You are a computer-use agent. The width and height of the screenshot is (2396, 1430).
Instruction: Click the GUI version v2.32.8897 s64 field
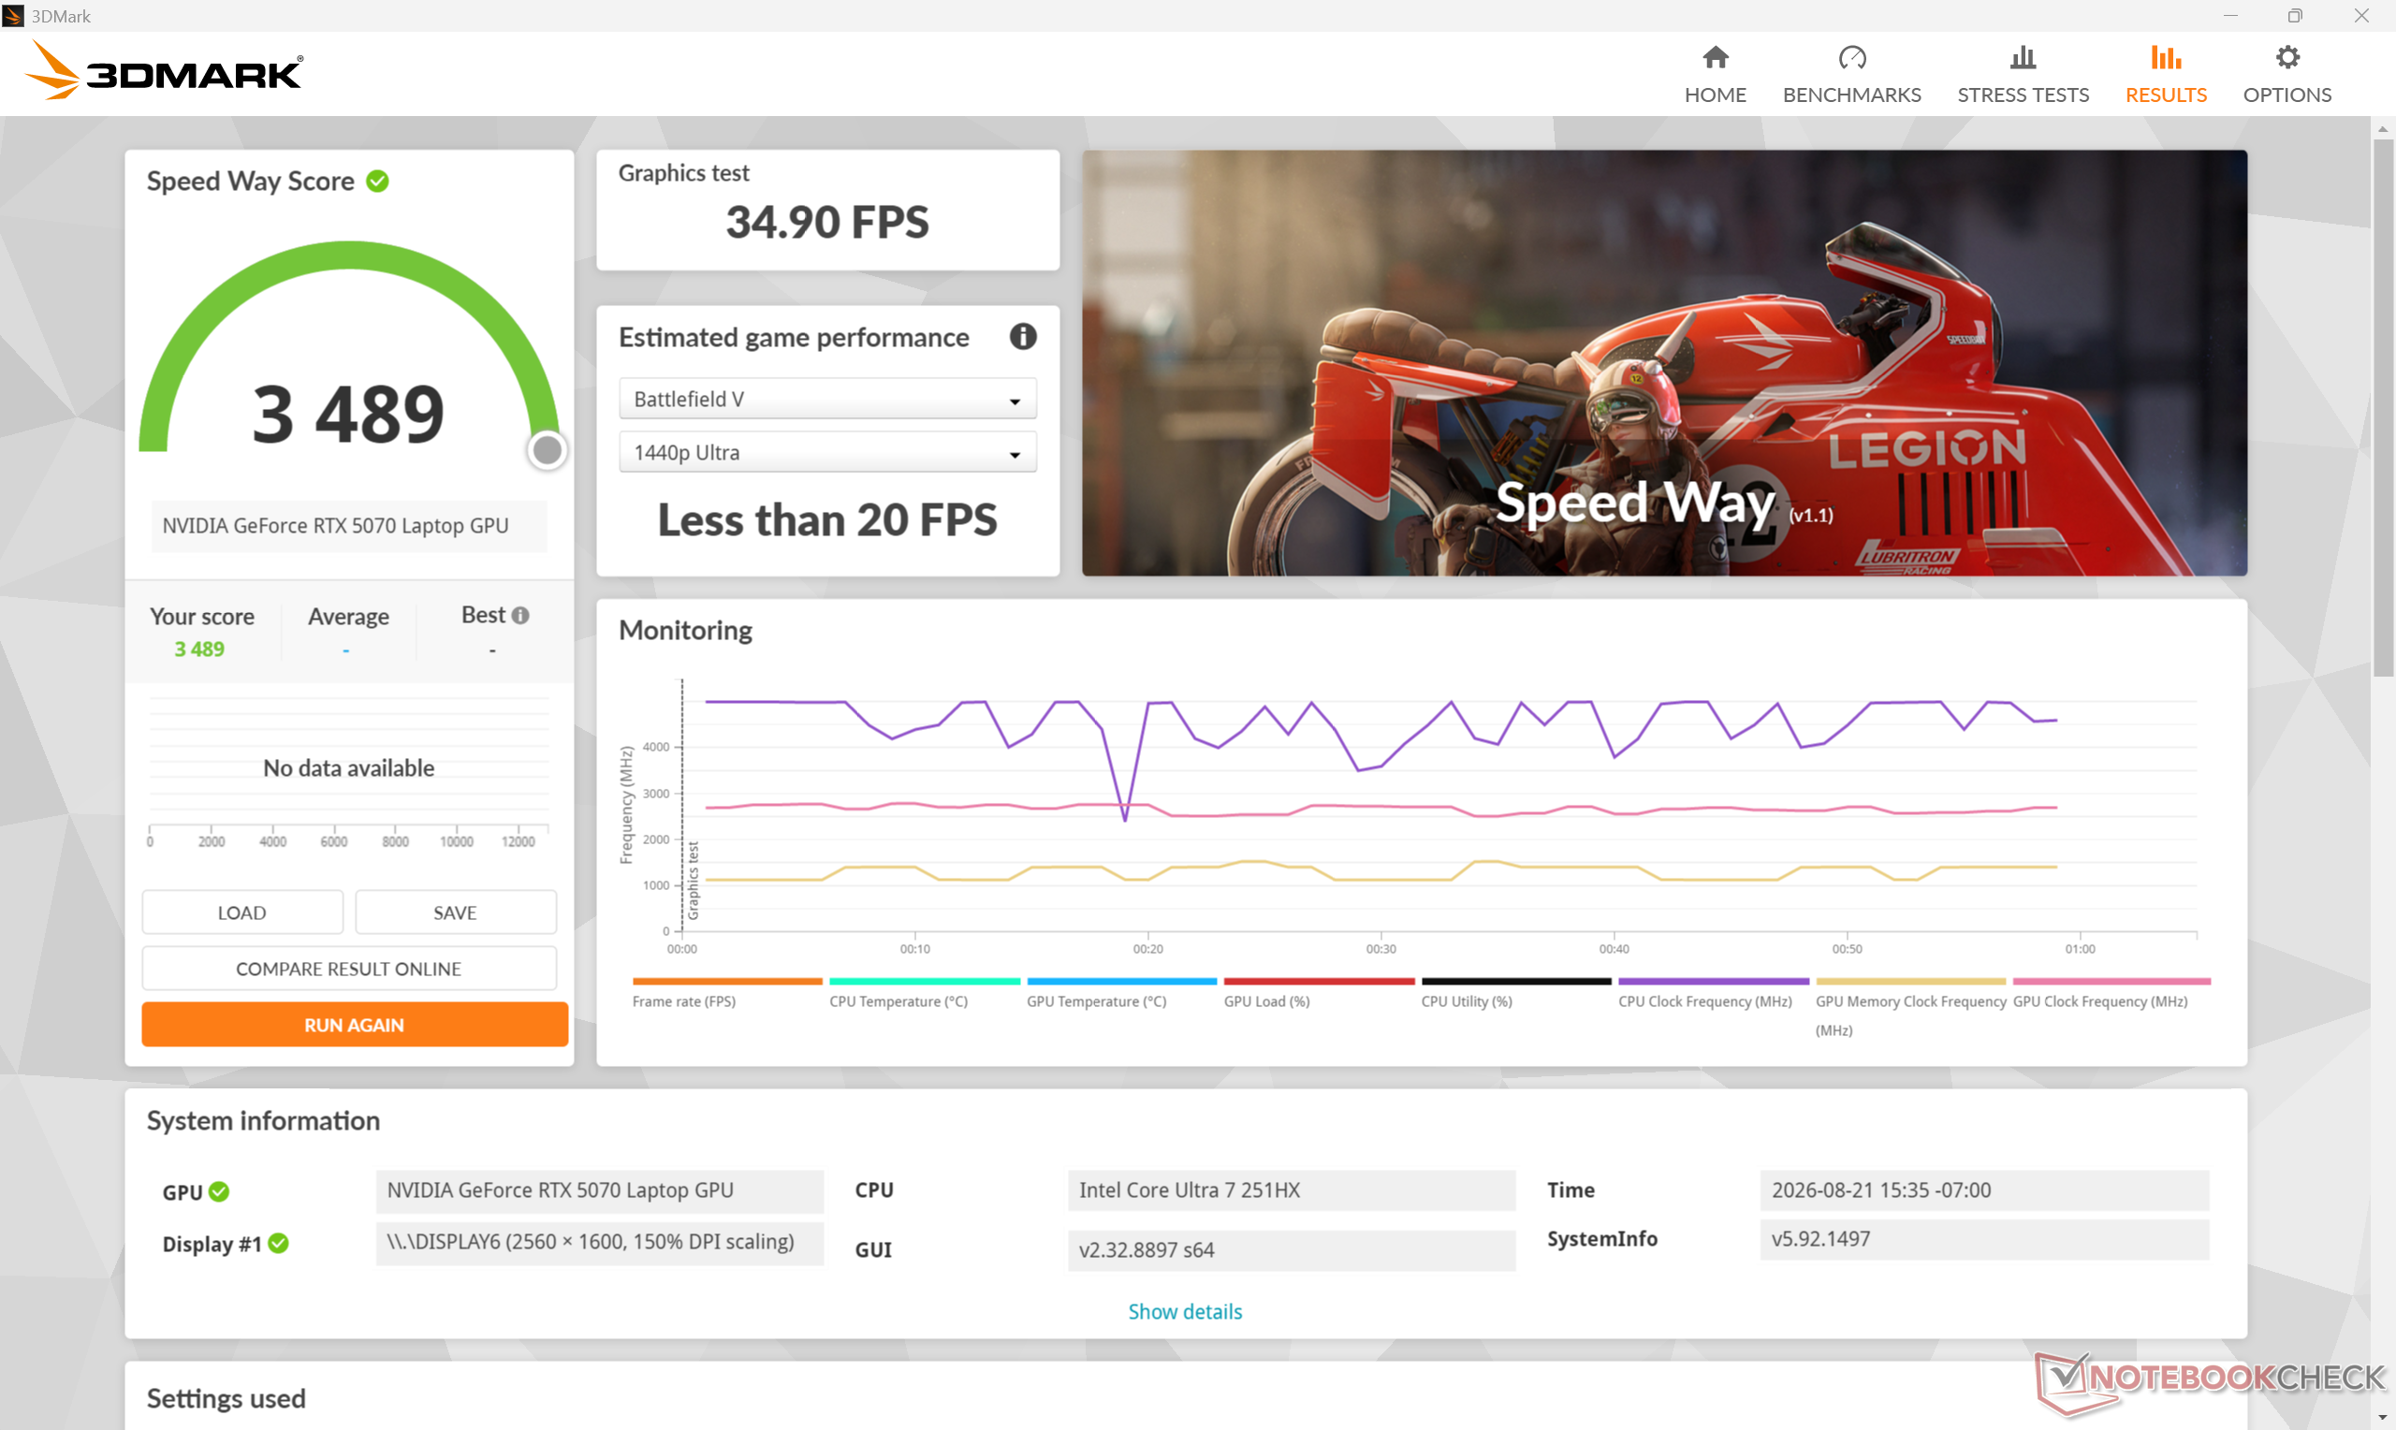coord(1291,1249)
